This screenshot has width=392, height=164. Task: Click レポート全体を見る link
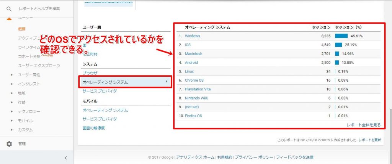pyautogui.click(x=364, y=125)
